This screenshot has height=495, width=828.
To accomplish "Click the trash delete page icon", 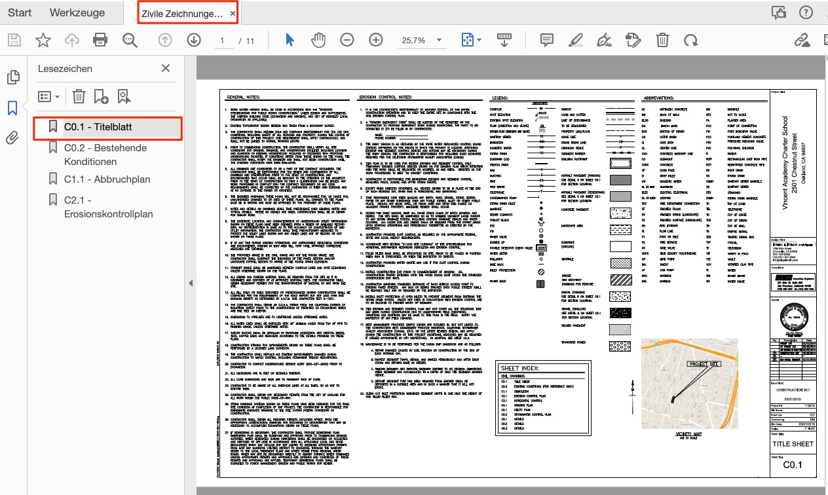I will pos(663,41).
